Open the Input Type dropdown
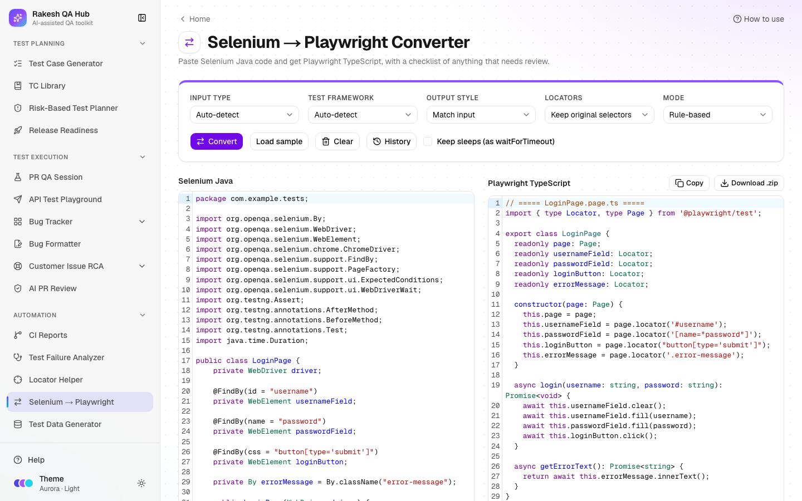This screenshot has width=802, height=501. click(244, 115)
